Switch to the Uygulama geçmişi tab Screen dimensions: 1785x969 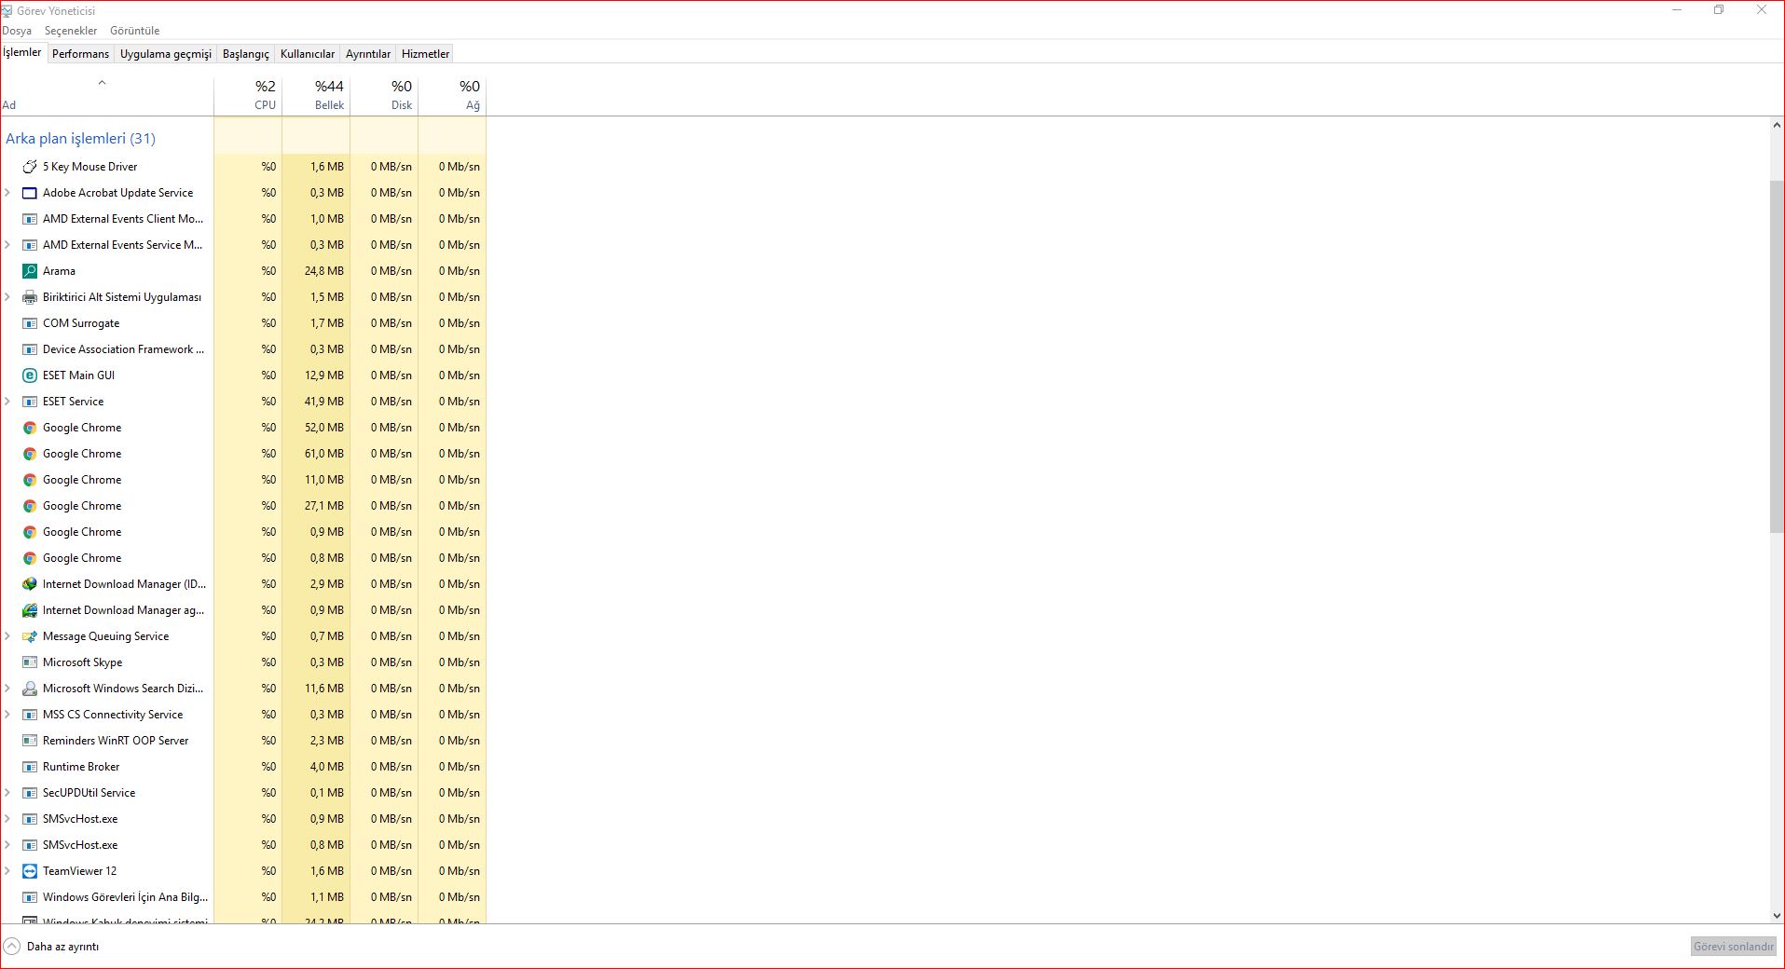click(166, 54)
